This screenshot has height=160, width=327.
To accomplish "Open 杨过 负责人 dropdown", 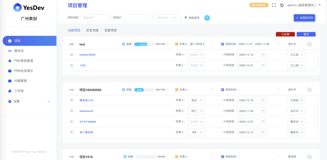I will pos(196,100).
